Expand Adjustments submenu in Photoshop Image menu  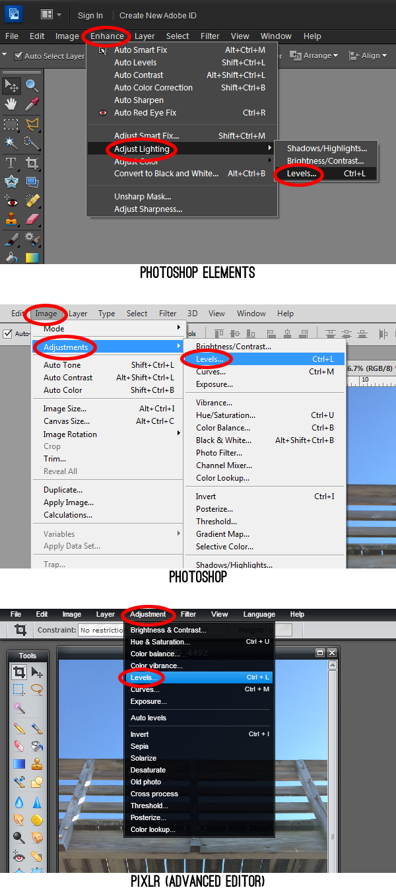coord(108,347)
